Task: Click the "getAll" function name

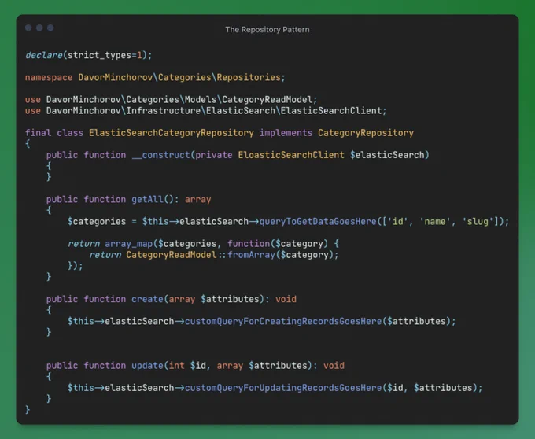Action: [x=147, y=200]
